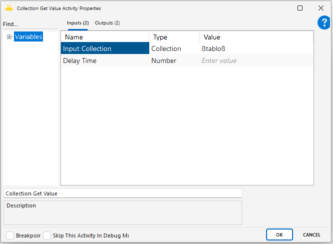Click the Value column header

click(x=256, y=37)
